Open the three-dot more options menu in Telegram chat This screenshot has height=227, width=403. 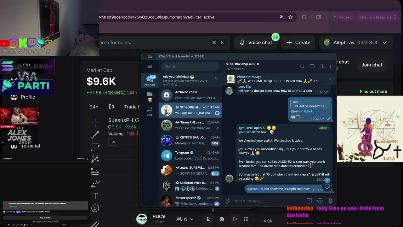pos(331,67)
